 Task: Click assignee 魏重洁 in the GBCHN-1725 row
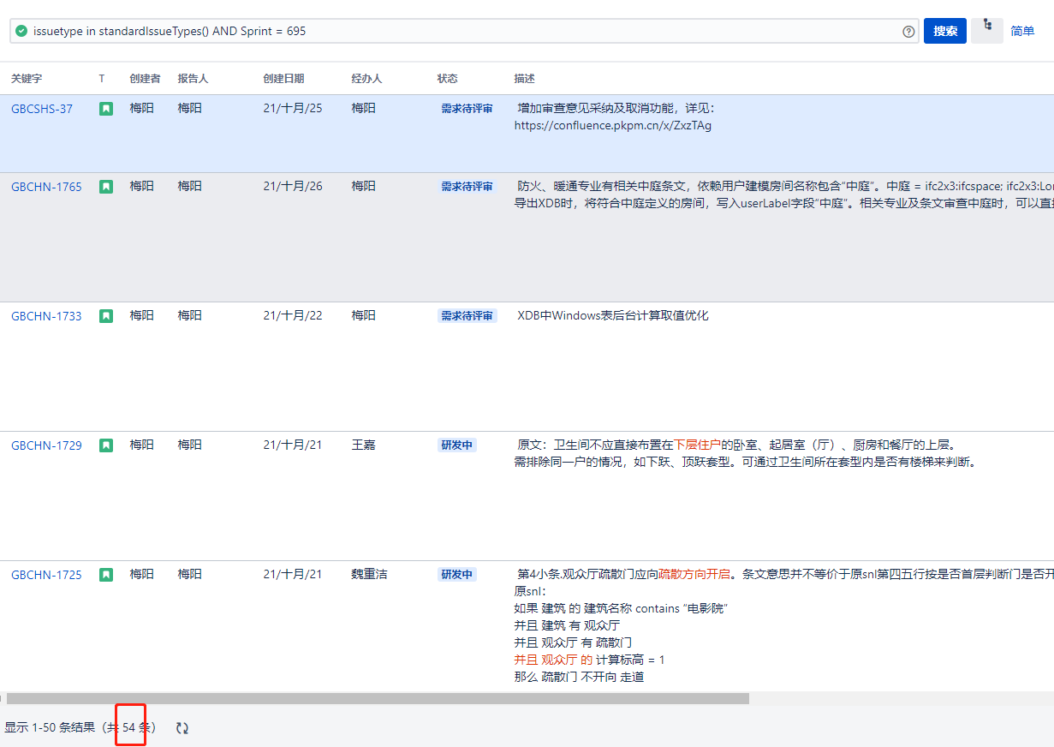369,574
